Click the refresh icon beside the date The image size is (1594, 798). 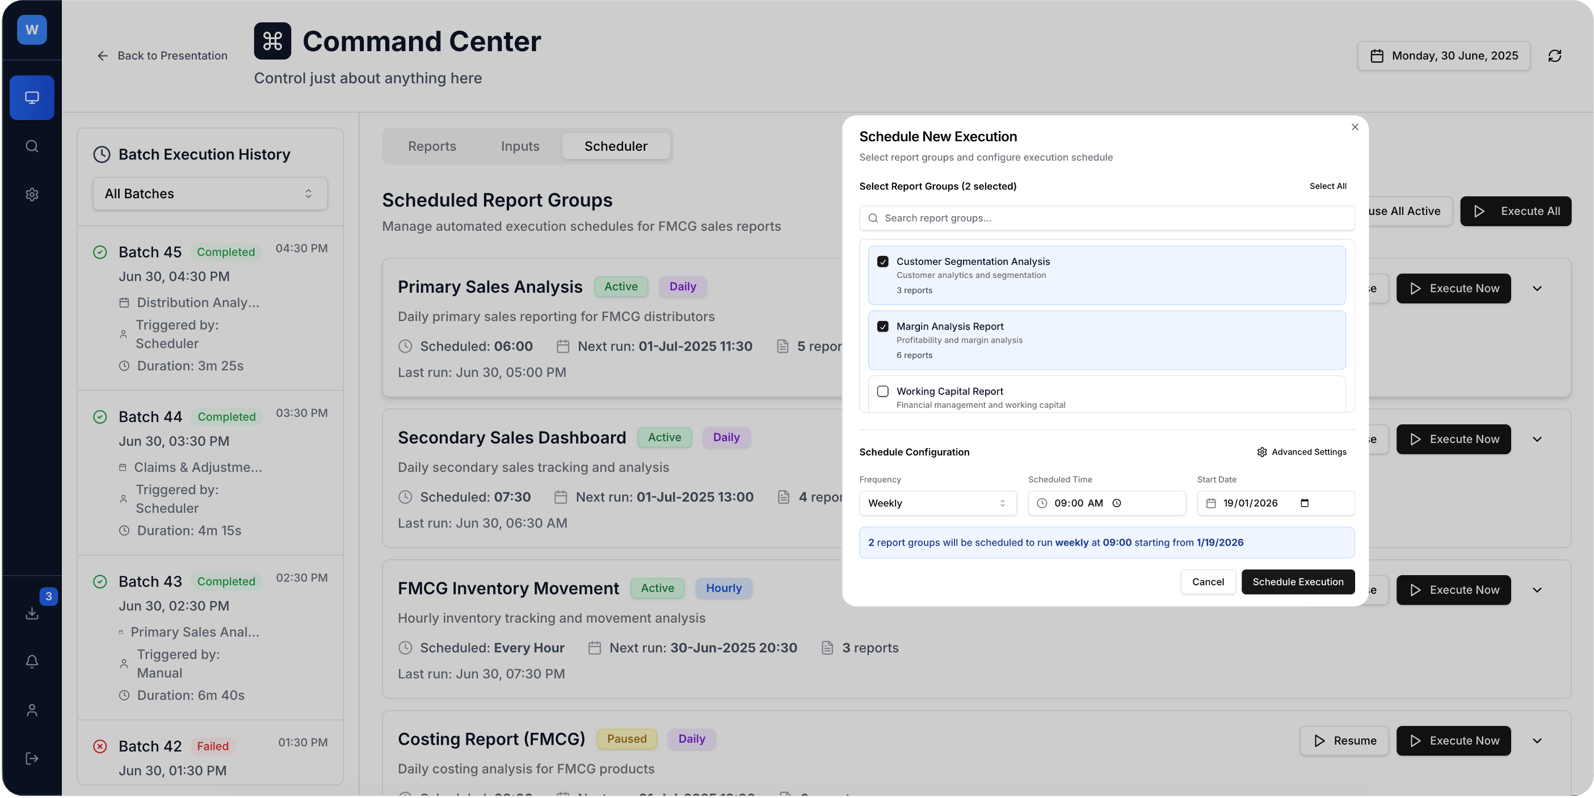[1554, 56]
